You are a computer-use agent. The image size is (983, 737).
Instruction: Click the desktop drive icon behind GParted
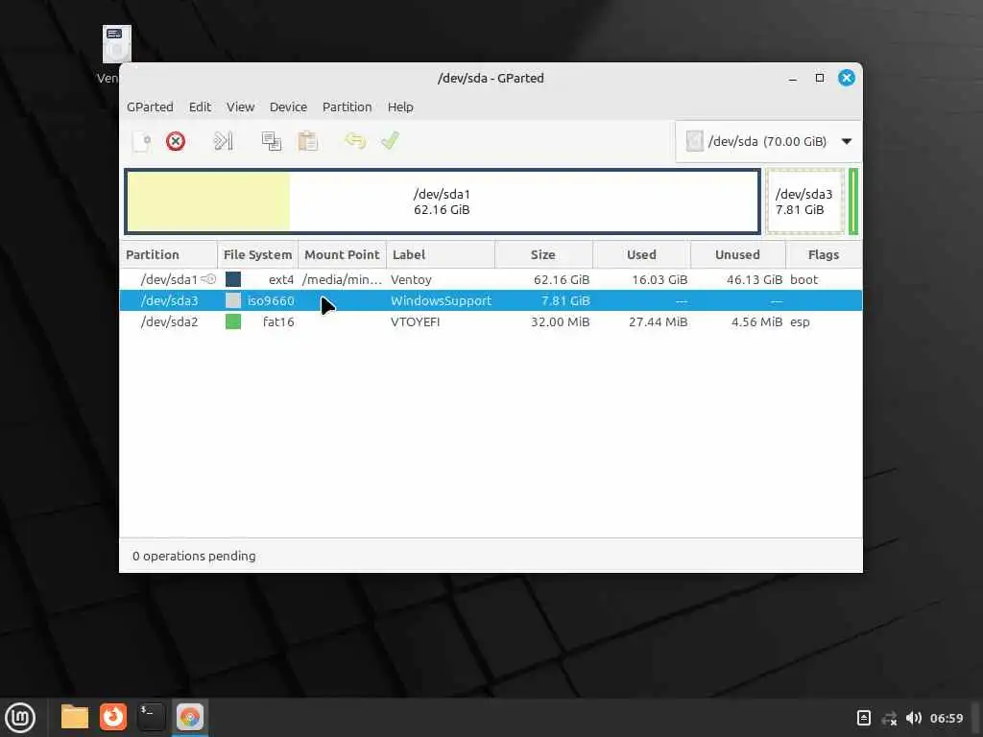point(116,44)
